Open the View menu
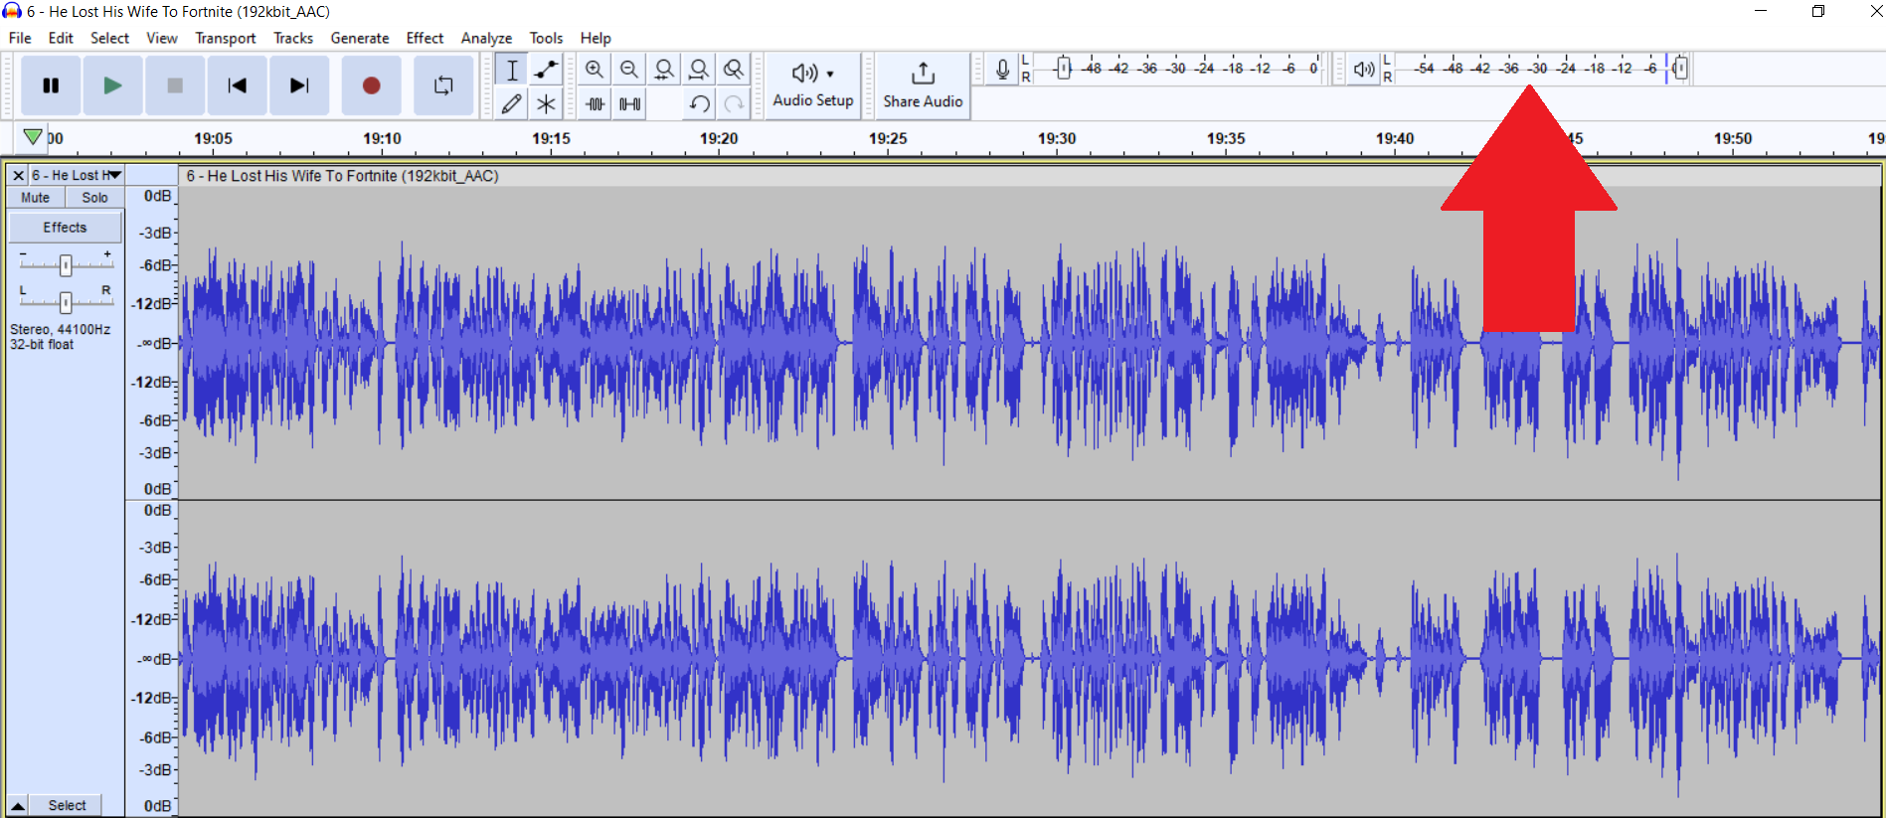The image size is (1886, 818). [x=162, y=38]
